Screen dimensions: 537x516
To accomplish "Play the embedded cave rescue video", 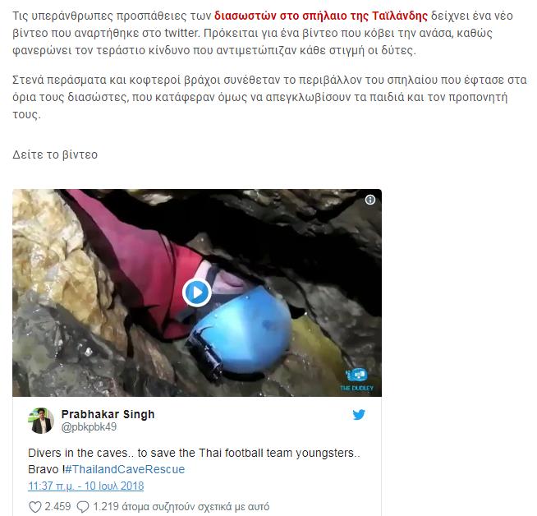I will (197, 293).
